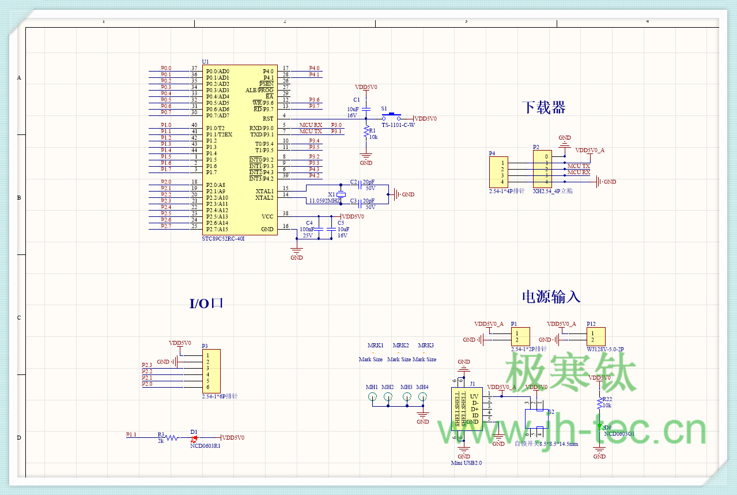The width and height of the screenshot is (737, 495).
Task: Click the P0.7 net label
Action: pos(166,112)
